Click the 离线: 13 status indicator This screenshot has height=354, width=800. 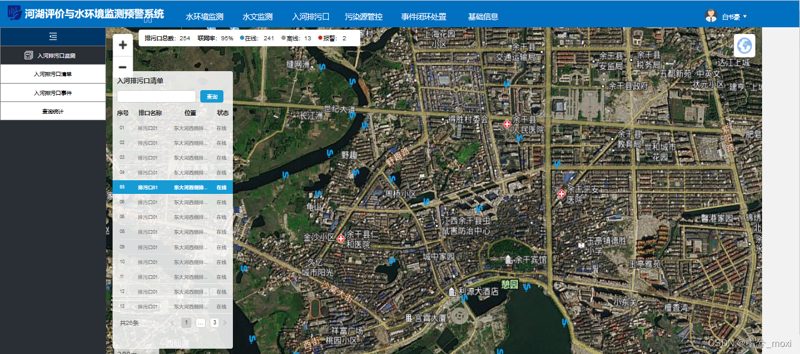tap(296, 38)
